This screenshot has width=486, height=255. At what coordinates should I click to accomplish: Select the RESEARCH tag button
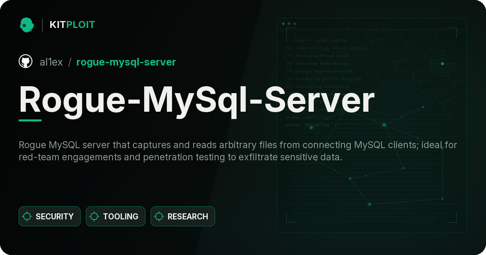tap(183, 217)
